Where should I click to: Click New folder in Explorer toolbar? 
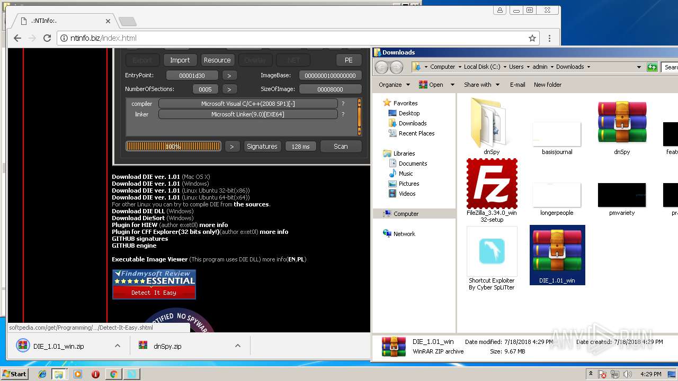pos(548,85)
